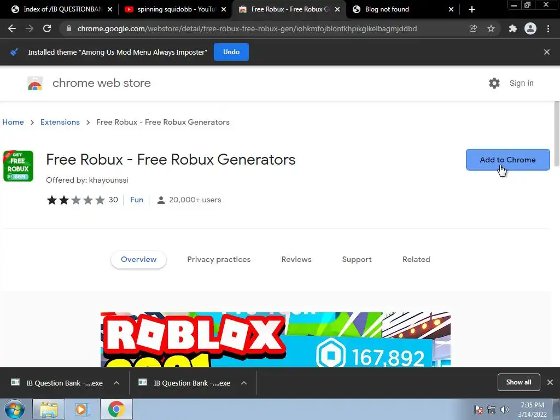Image resolution: width=560 pixels, height=420 pixels.
Task: Open the Privacy practices tab
Action: [x=219, y=260]
